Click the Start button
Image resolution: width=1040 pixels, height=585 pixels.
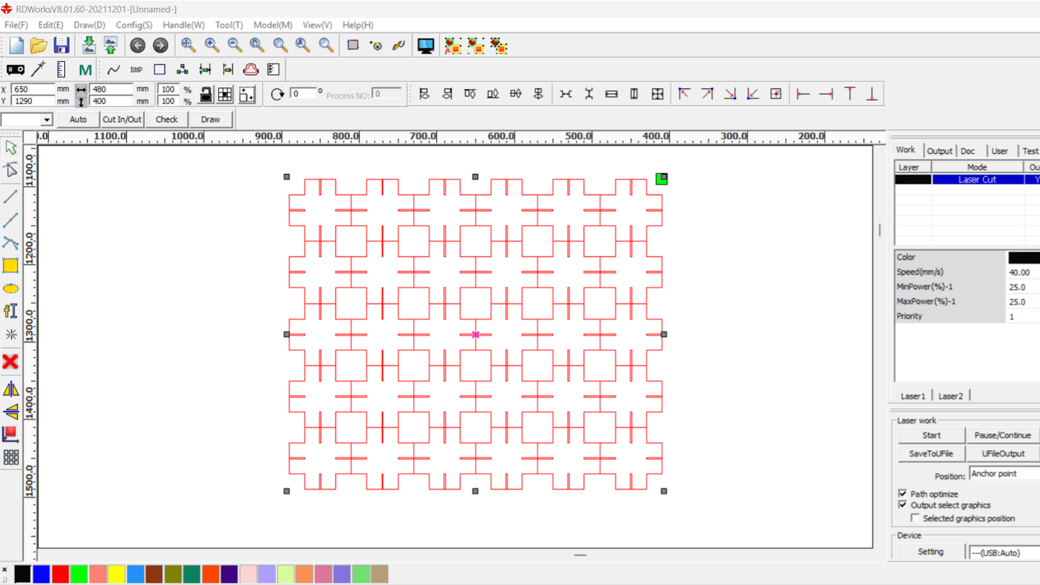point(931,435)
